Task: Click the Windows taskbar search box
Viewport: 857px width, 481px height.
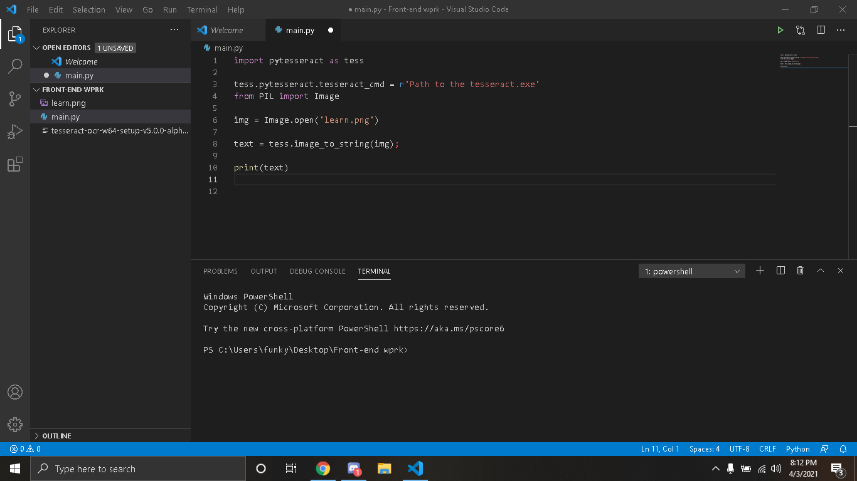Action: click(138, 468)
